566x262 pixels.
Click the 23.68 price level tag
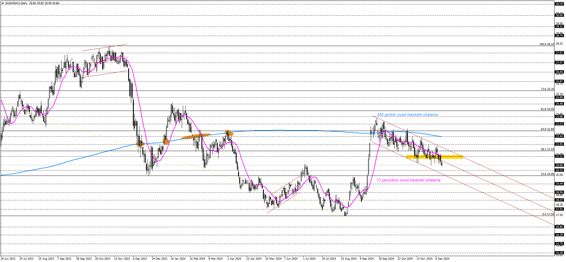(559, 117)
